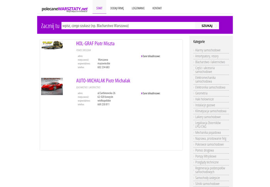Click arrow beside HOL-GRAF Dane teleadresowe
270x187 pixels.
pos(142,56)
